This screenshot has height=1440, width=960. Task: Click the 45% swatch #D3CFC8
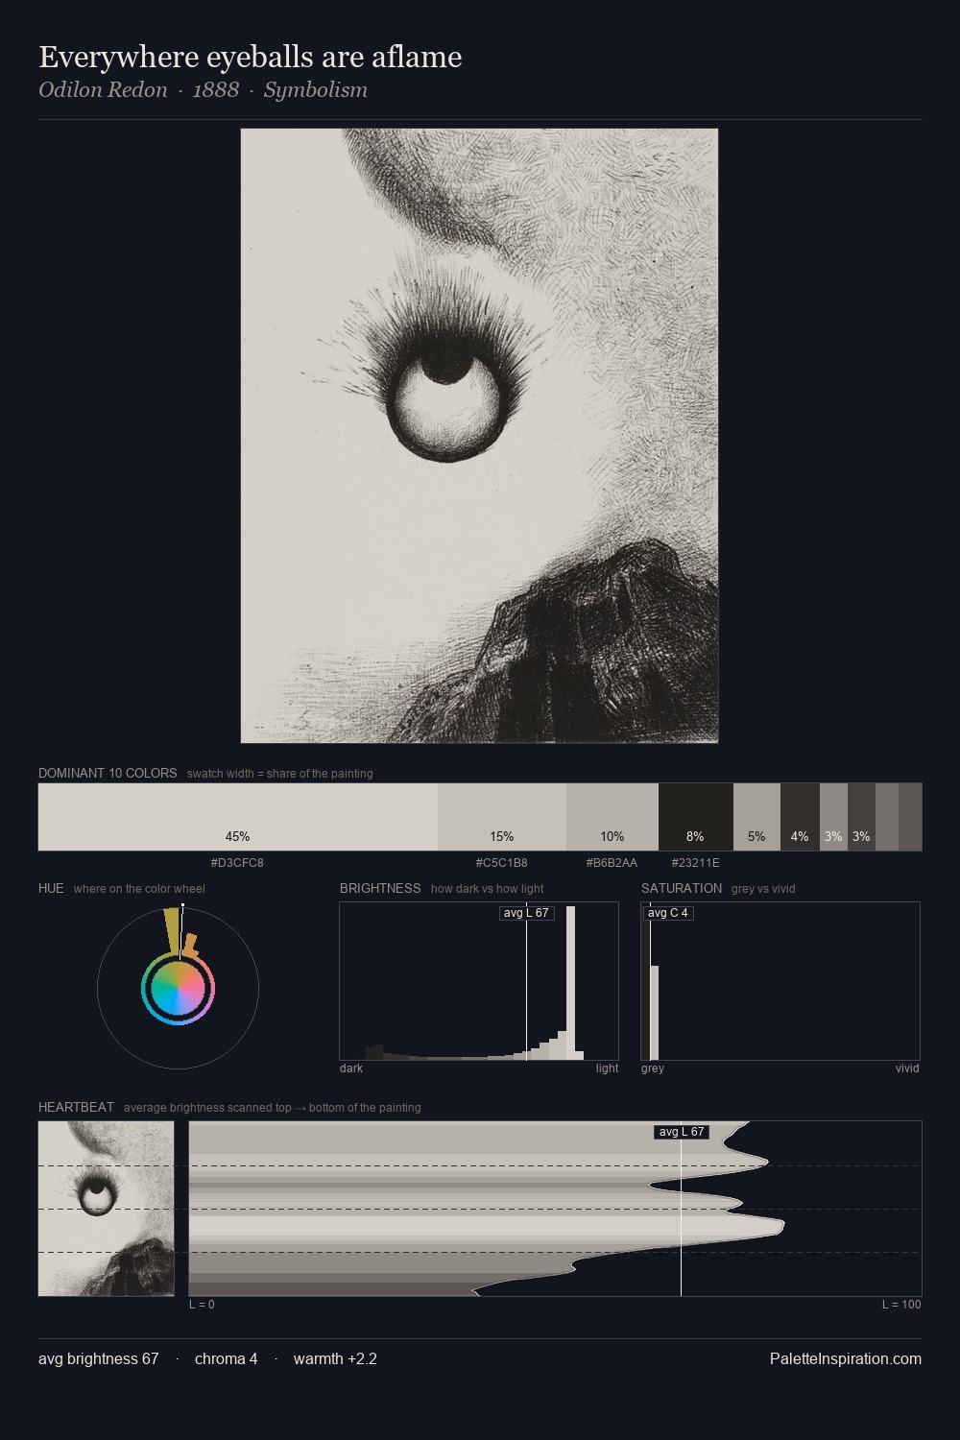pyautogui.click(x=238, y=817)
